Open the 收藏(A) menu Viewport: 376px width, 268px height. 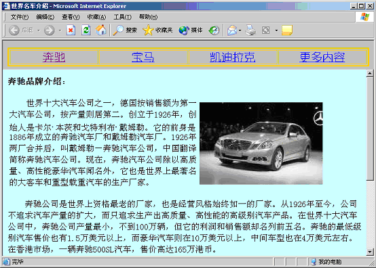coord(96,17)
